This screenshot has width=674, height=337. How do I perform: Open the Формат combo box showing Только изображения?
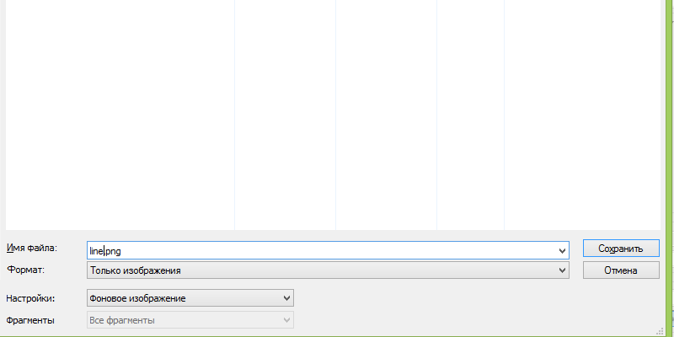click(x=320, y=270)
